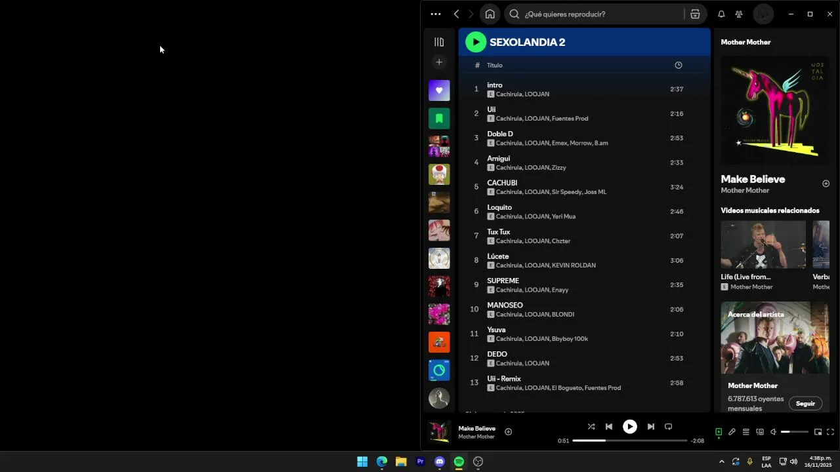The width and height of the screenshot is (840, 472).
Task: Open the Toad mushroom playlist thumbnail
Action: point(439,174)
